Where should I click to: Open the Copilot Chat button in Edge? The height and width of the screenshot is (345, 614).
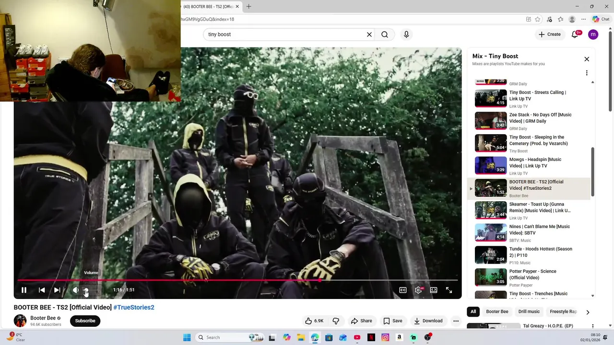(x=601, y=19)
